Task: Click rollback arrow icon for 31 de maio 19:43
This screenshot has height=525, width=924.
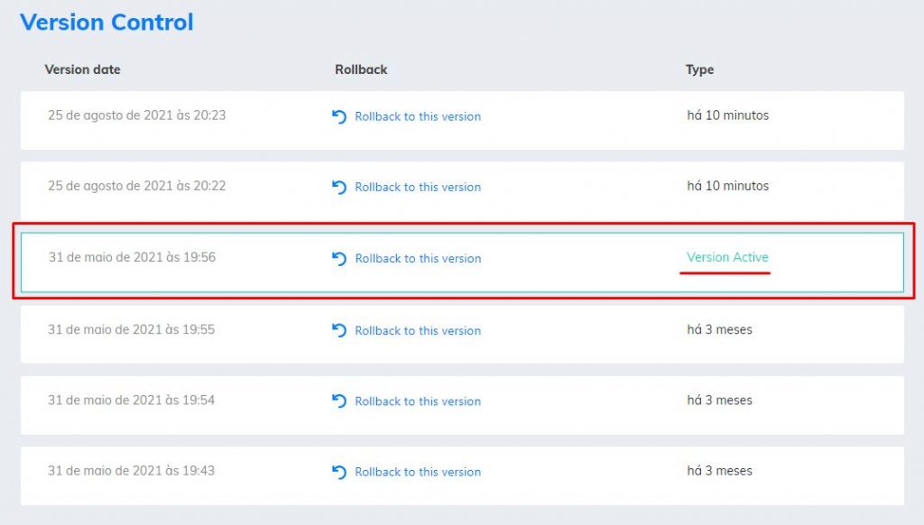Action: (x=339, y=472)
